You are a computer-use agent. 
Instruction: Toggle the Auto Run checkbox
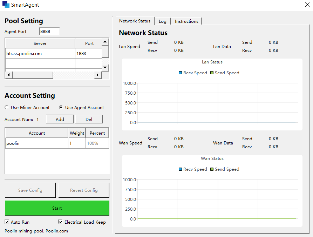point(7,222)
